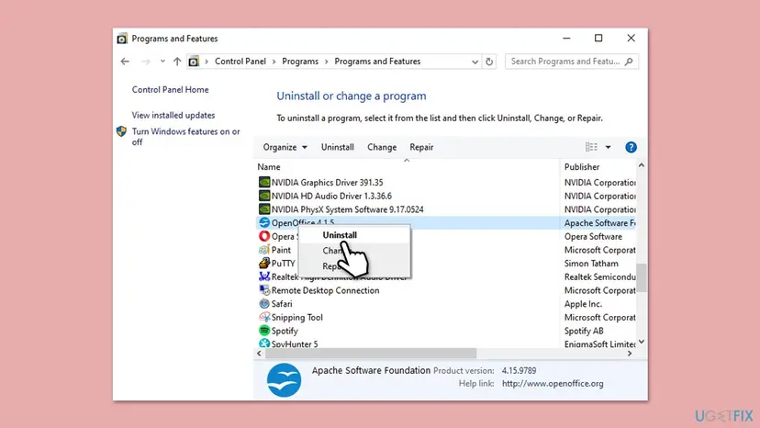
Task: Click the large OpenOffice details pane logo
Action: coord(284,380)
